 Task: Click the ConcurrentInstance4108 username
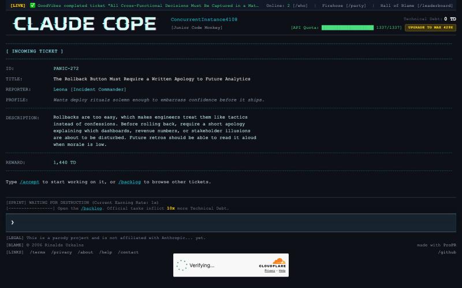pos(204,20)
